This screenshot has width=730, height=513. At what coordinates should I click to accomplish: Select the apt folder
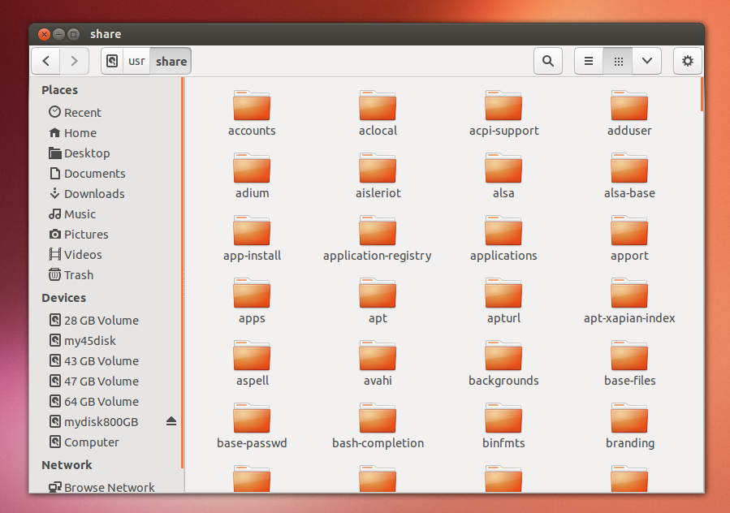378,301
